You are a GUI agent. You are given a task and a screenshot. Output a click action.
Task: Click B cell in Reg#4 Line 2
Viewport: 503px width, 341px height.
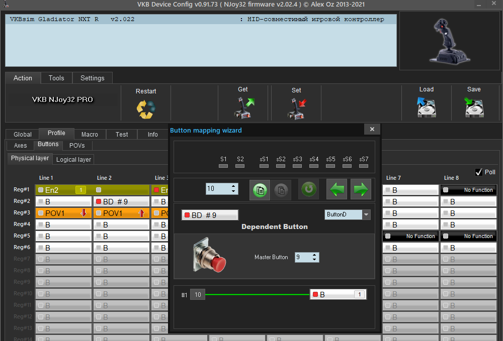click(x=122, y=225)
